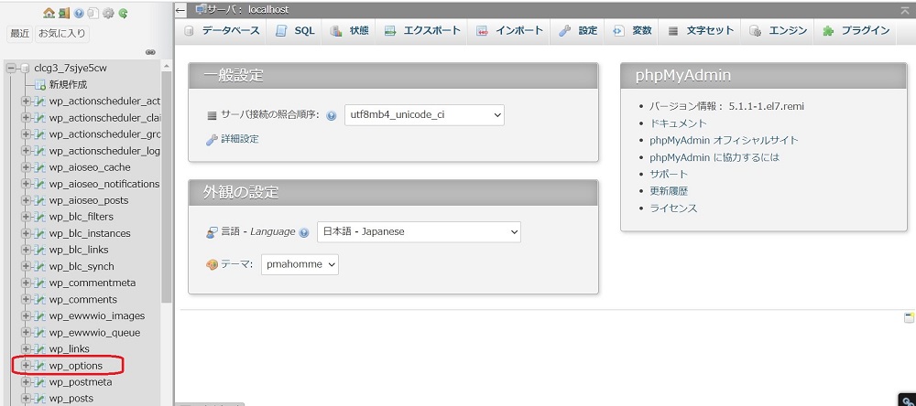916x406 pixels.
Task: Open navigation panel settings via the gear icon
Action: [x=108, y=13]
